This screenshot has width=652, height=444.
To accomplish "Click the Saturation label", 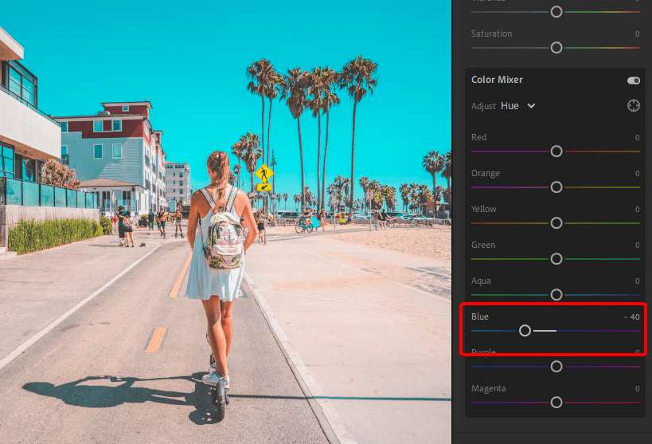I will coord(491,33).
